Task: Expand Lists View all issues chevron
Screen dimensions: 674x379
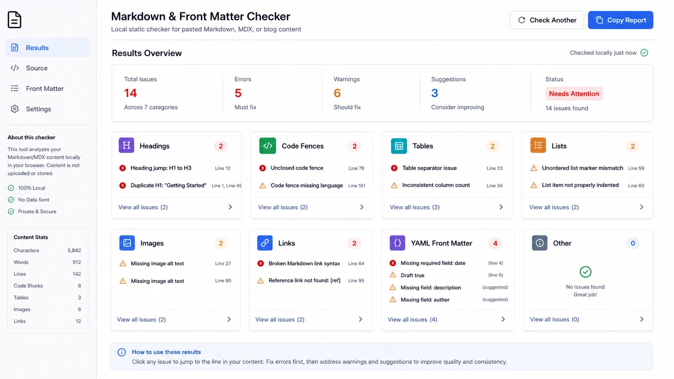Action: pyautogui.click(x=642, y=207)
